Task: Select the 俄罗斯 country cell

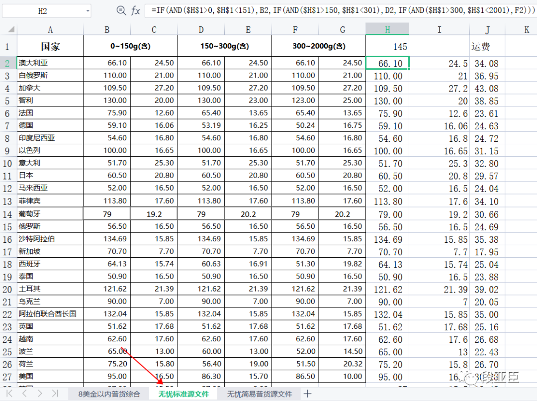Action: click(x=50, y=226)
